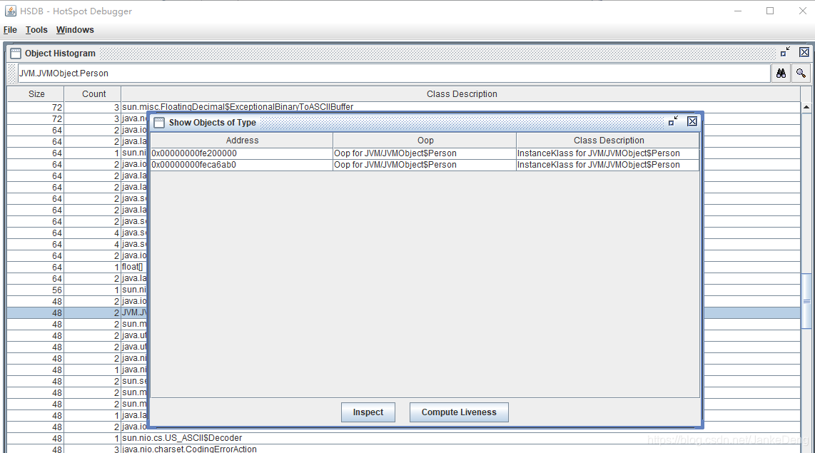Viewport: 815px width, 453px height.
Task: Click the HSDB Java app icon
Action: coord(11,11)
